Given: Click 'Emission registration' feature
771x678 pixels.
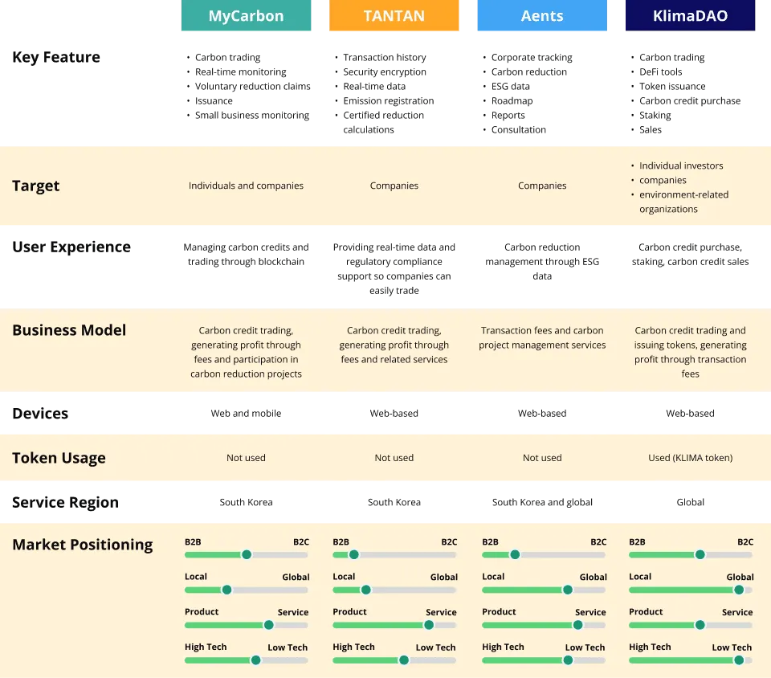Looking at the screenshot, I should [x=389, y=100].
